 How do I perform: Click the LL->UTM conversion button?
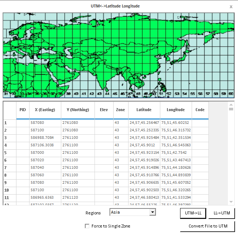222,213
